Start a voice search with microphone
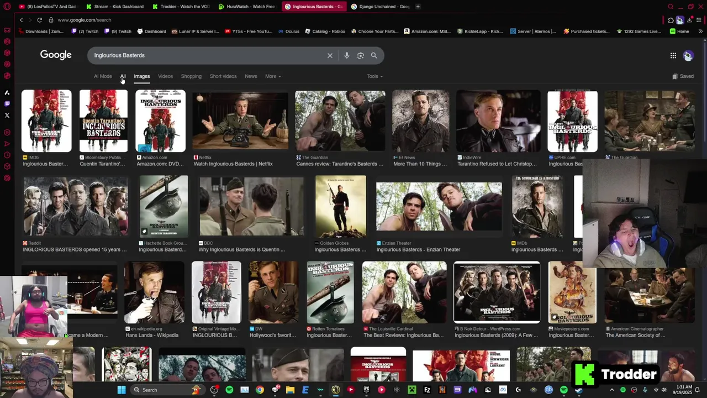This screenshot has height=398, width=707. pos(347,55)
